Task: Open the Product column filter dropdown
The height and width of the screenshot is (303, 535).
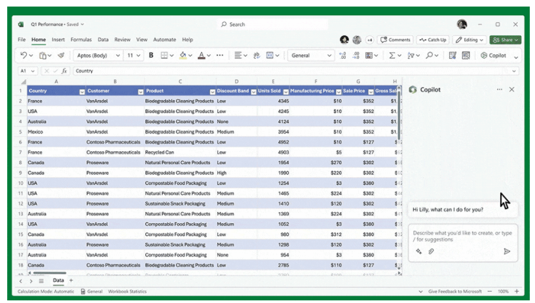Action: [x=212, y=92]
